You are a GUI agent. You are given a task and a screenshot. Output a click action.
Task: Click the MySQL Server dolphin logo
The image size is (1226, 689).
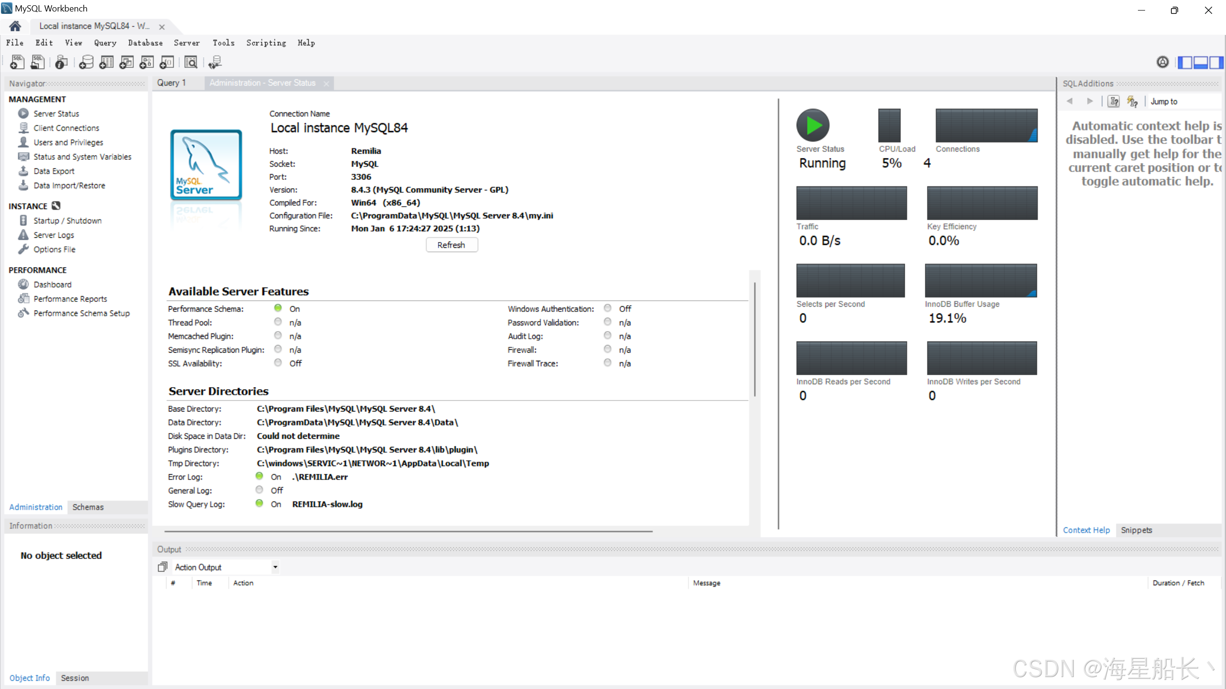[x=206, y=165]
